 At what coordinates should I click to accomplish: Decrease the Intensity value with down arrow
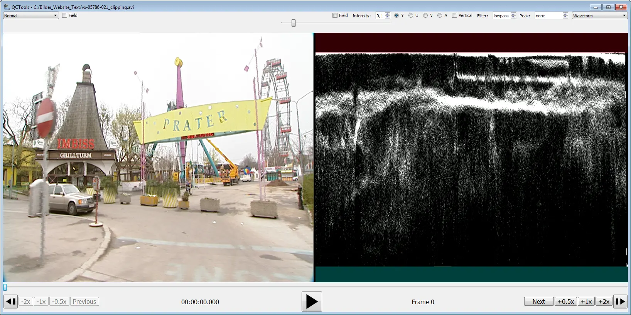point(388,17)
